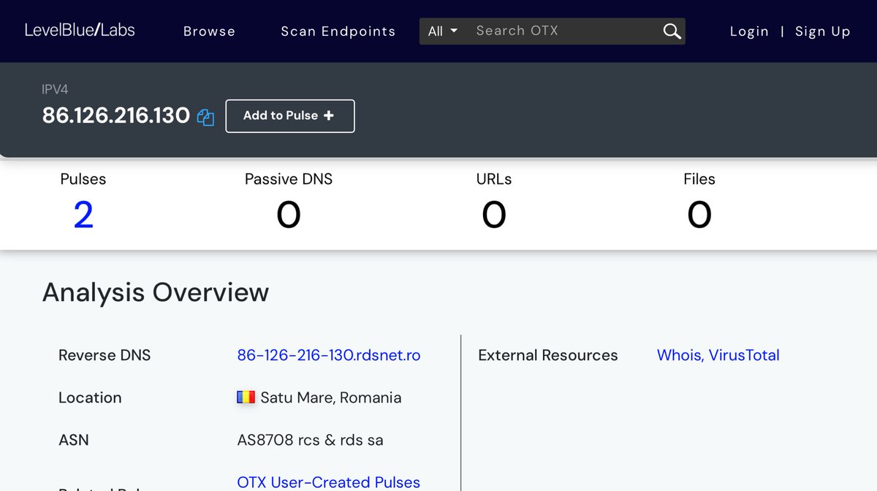Open the 86-126-216-130.rdsnet.ro reverse DNS link
877x491 pixels.
coord(328,355)
